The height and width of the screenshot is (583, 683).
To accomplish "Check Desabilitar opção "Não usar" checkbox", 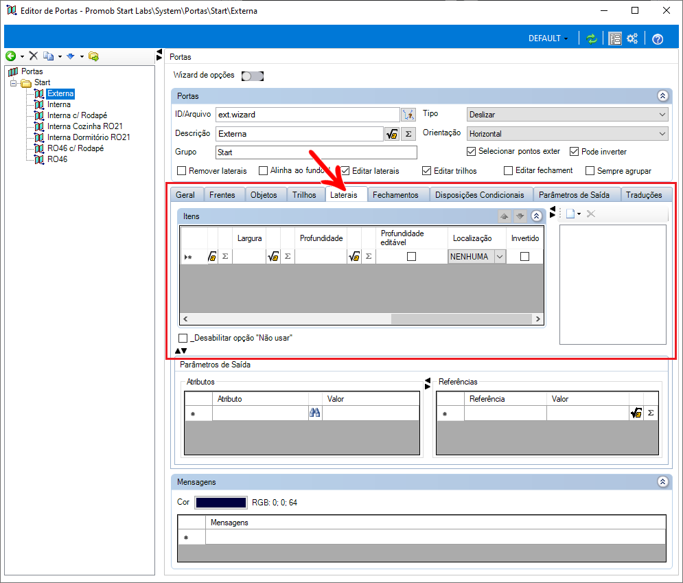I will [x=183, y=338].
